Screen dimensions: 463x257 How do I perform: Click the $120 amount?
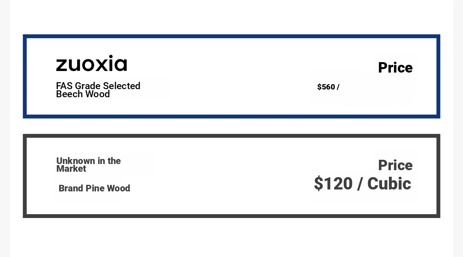[x=333, y=183]
